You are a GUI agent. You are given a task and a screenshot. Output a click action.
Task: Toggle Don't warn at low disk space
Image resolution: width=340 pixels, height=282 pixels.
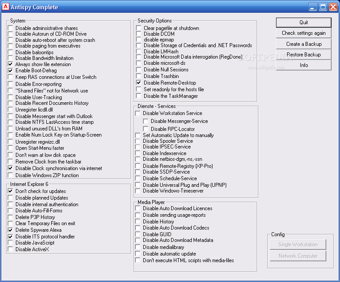point(10,155)
